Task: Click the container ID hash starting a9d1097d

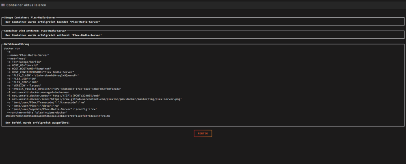Action: pos(58,116)
